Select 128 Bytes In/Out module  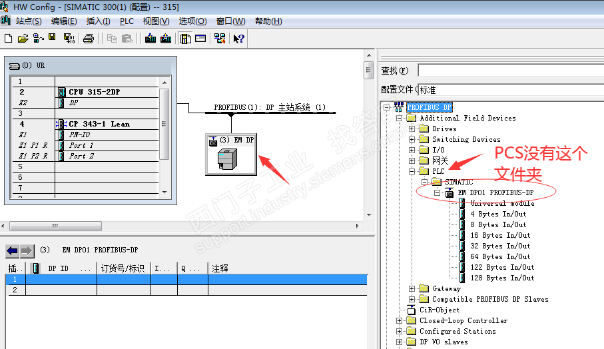coord(502,278)
